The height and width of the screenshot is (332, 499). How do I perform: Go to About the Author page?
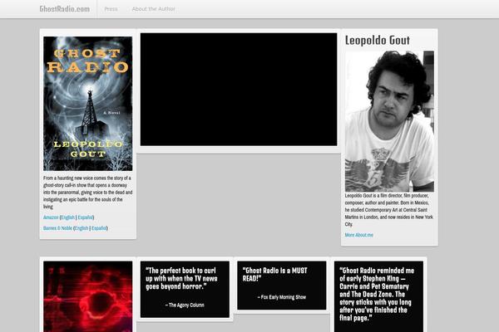[x=153, y=9]
